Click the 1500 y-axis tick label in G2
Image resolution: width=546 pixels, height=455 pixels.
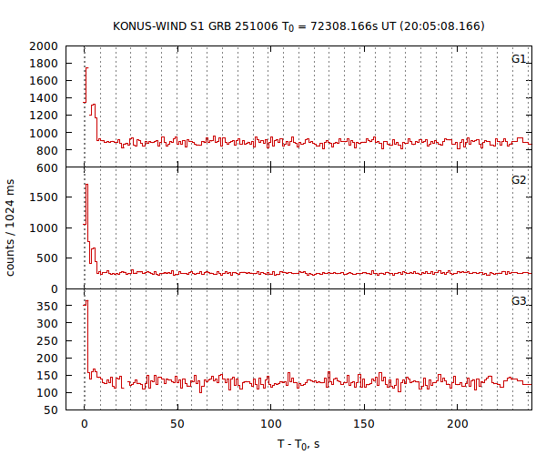[x=45, y=197]
